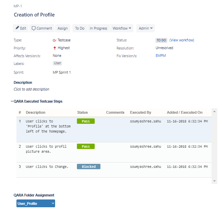The image size is (222, 219).
Task: Click Affects Version value None
Action: pos(57,56)
